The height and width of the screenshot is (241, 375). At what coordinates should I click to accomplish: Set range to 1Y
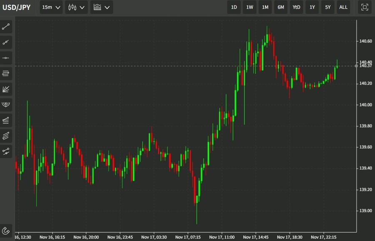(x=312, y=7)
